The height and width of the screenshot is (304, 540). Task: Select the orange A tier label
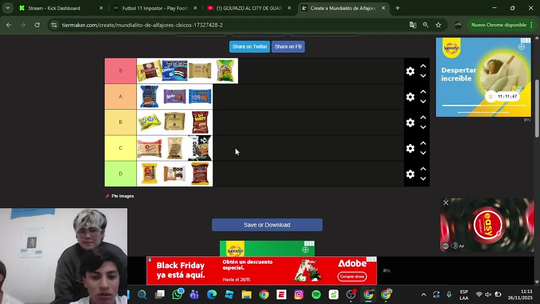[x=121, y=97]
